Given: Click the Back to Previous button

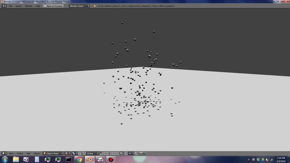Looking at the screenshot, I should point(53,6).
